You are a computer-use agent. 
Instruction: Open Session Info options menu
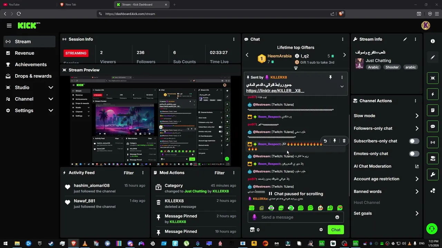(234, 39)
